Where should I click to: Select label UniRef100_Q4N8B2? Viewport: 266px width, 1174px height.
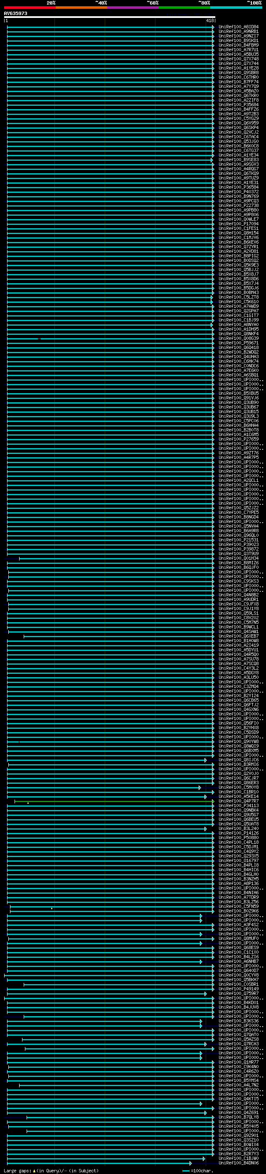[x=238, y=595]
